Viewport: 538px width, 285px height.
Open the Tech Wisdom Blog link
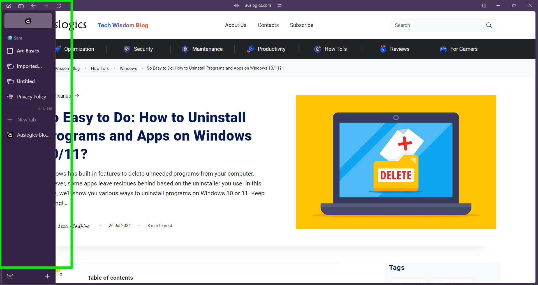123,25
